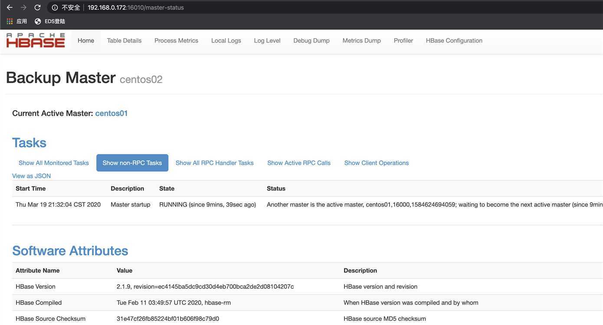Click the Attribute Name column header
Viewport: 603px width, 325px height.
point(38,270)
